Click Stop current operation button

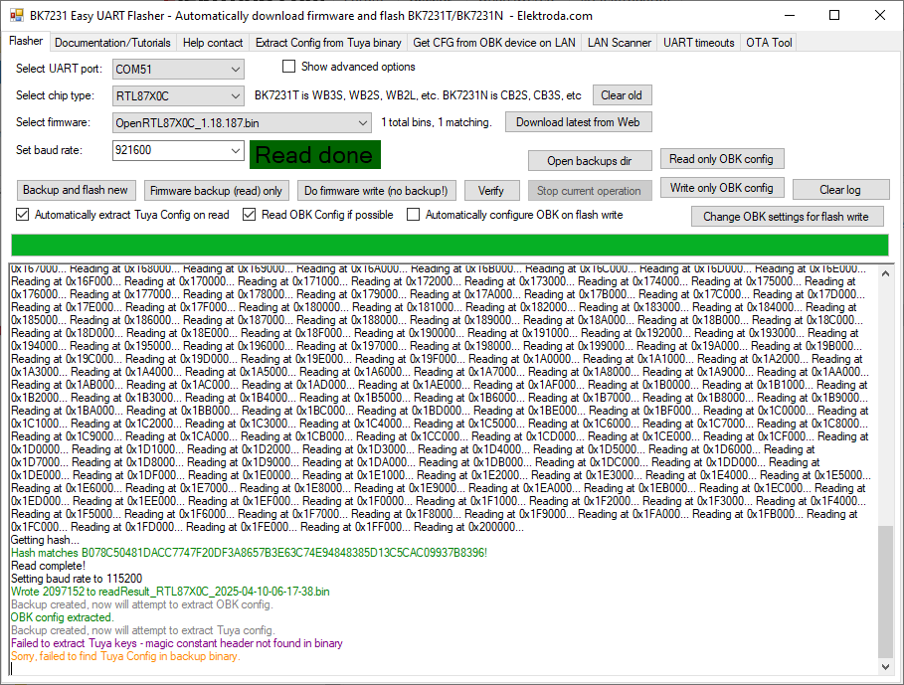pyautogui.click(x=590, y=191)
